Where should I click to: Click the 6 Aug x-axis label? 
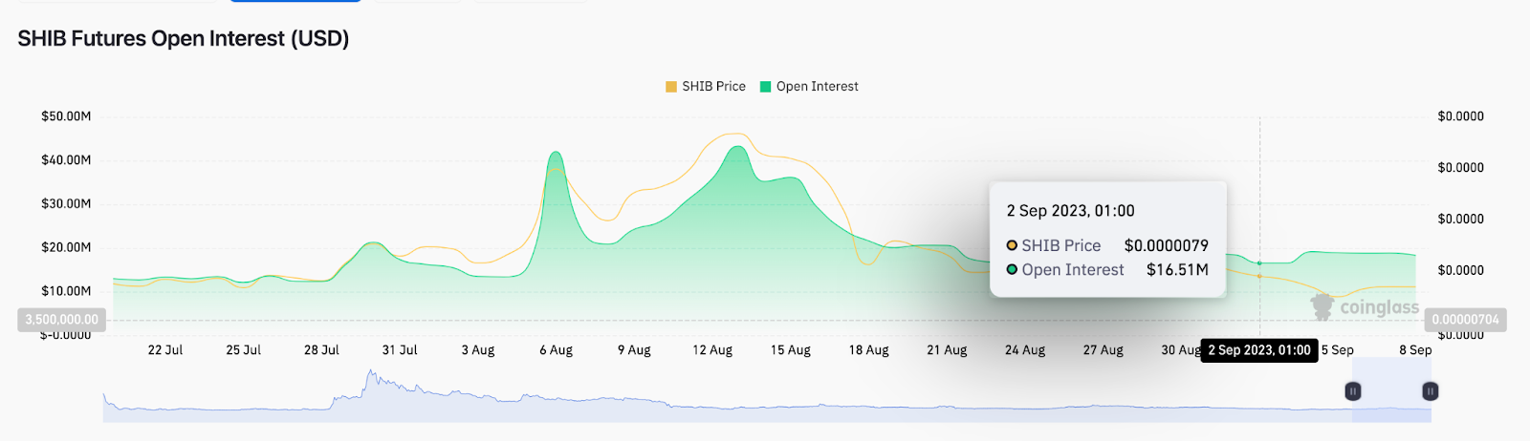[557, 350]
